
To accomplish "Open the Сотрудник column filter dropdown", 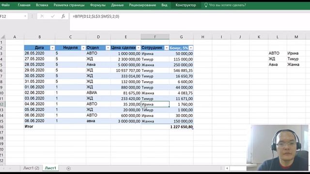I will (x=167, y=48).
